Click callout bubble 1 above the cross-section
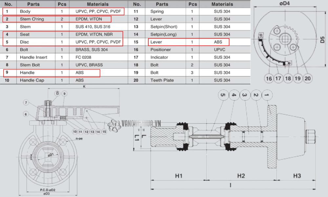 point(266,95)
